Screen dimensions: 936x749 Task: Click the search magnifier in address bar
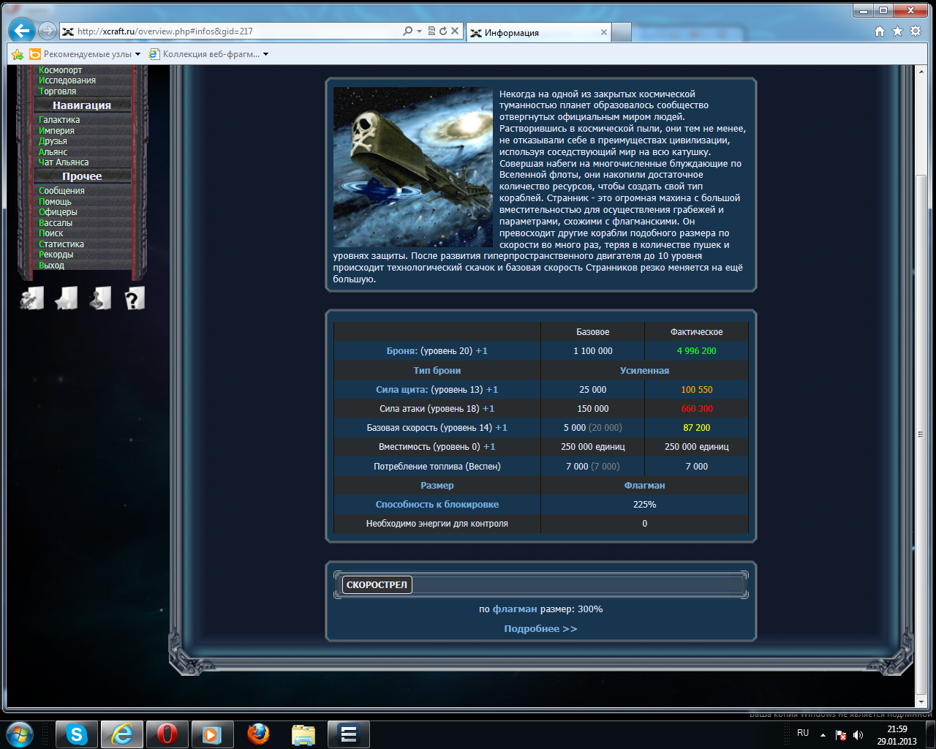coord(407,31)
